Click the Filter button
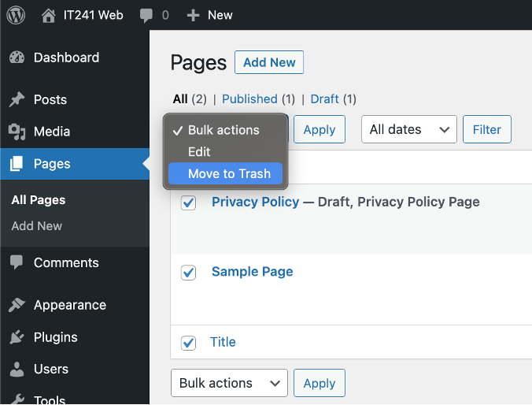Image resolution: width=532 pixels, height=405 pixels. click(x=487, y=129)
